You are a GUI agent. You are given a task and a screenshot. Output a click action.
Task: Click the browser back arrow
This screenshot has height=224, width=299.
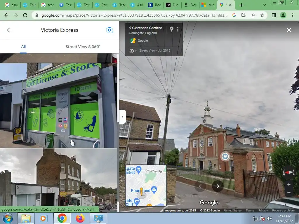[x=6, y=15]
